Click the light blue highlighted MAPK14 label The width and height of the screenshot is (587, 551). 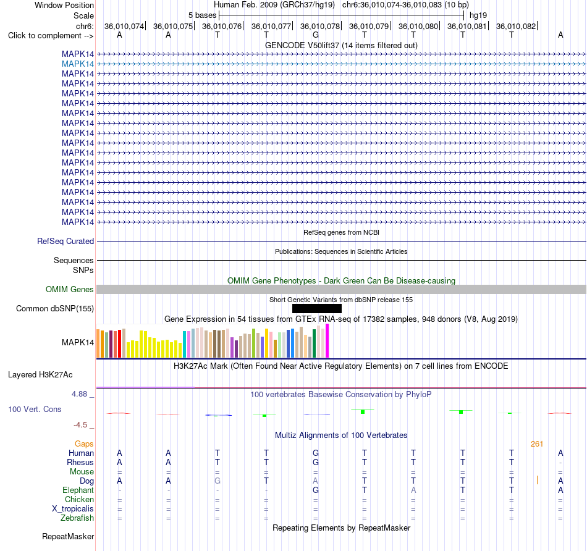coord(78,64)
